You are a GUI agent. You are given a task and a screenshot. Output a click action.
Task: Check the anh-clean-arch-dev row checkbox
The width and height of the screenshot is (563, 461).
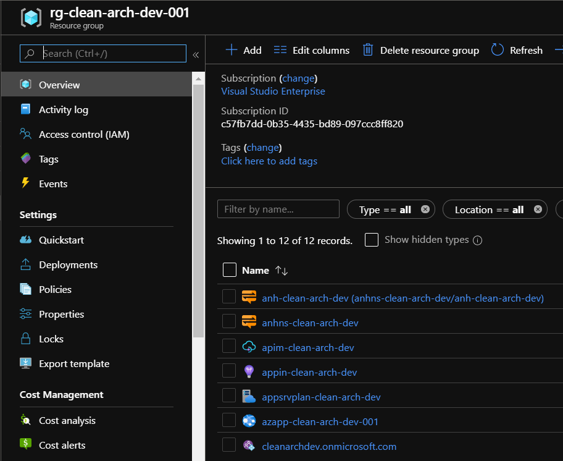coord(228,297)
